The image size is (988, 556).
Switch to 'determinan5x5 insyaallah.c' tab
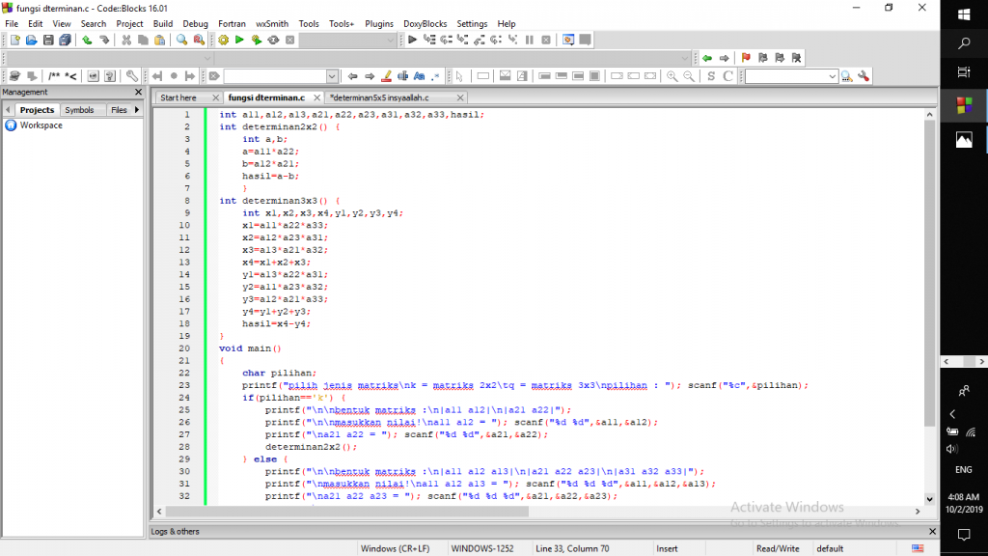(x=379, y=97)
